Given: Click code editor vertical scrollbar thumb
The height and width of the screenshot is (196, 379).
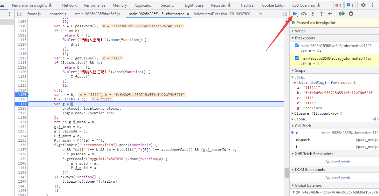Looking at the screenshot, I should pyautogui.click(x=286, y=173).
